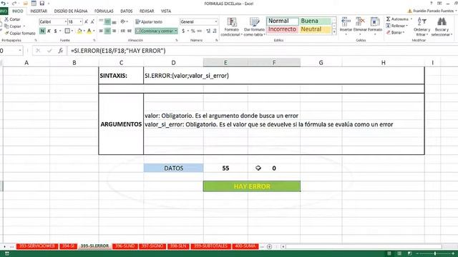The height and width of the screenshot is (257, 458).
Task: Apply the Incorrecto cell style
Action: pyautogui.click(x=283, y=29)
